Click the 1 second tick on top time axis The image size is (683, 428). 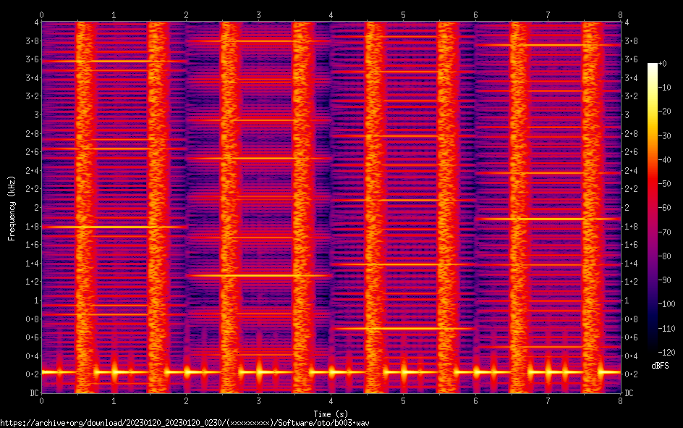[x=114, y=14]
